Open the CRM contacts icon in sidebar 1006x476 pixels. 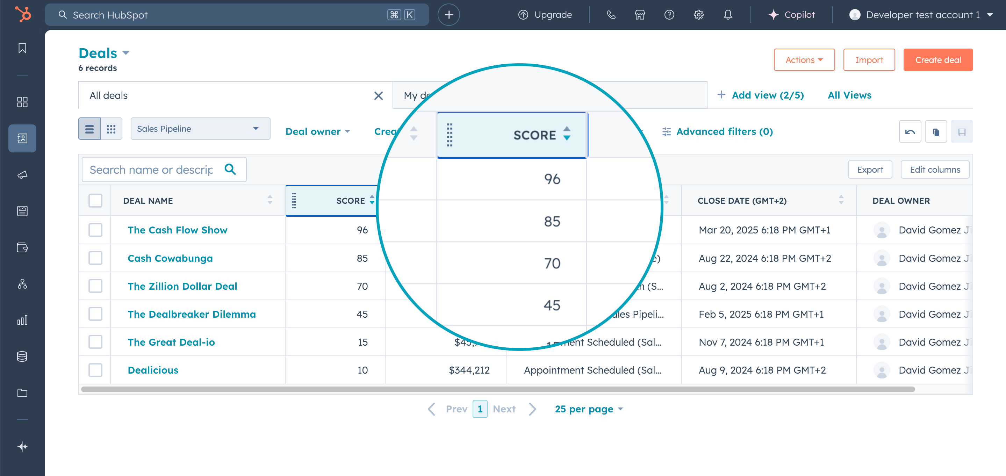click(x=22, y=138)
